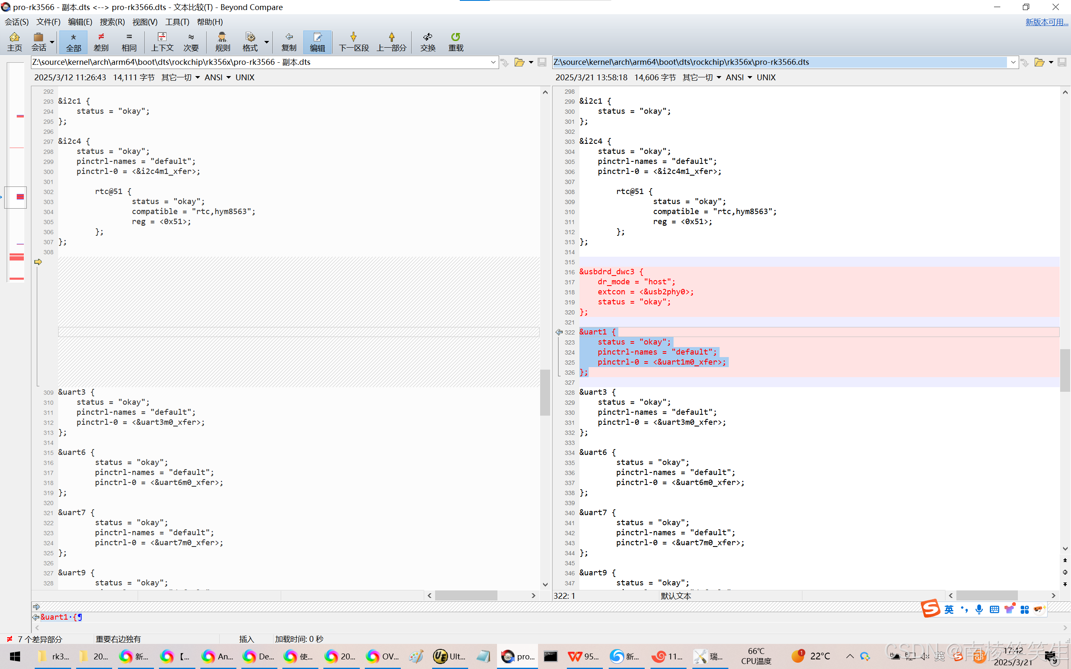Toggle Edit (编辑) mode button
Image resolution: width=1071 pixels, height=669 pixels.
[317, 41]
